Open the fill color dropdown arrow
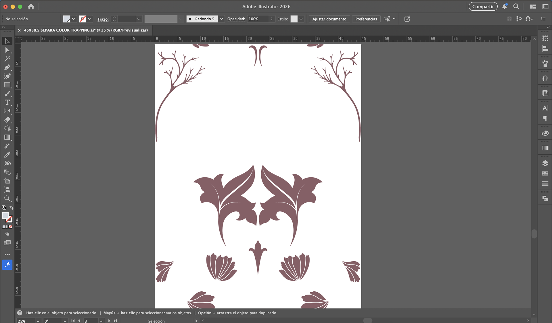Screen dimensions: 552x323 (74, 19)
